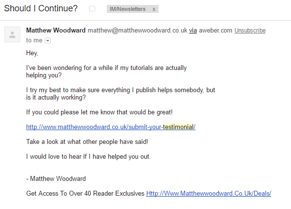The width and height of the screenshot is (291, 209).
Task: Click the underlined 'via' link
Action: [x=193, y=30]
